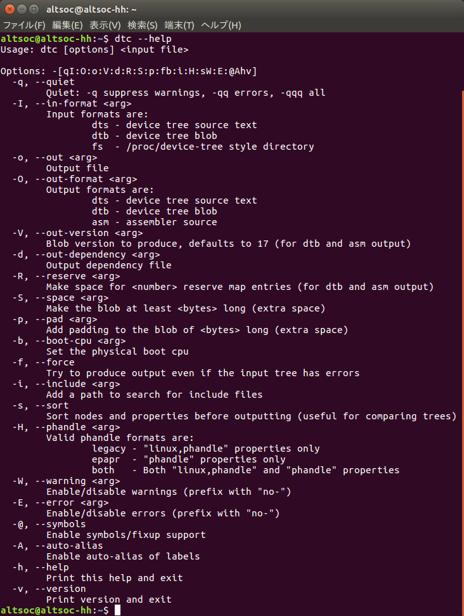The width and height of the screenshot is (464, 616).
Task: Open the 検索(S) menu
Action: coord(142,25)
